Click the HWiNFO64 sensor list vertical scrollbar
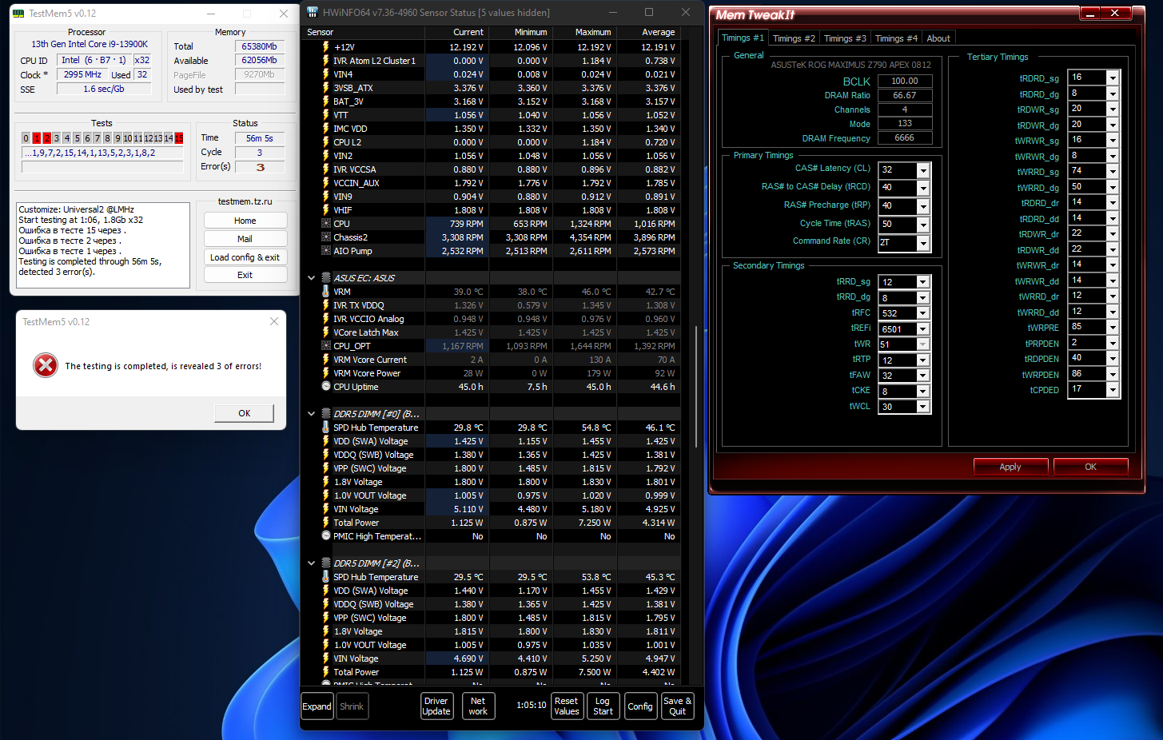The width and height of the screenshot is (1163, 740). 697,386
